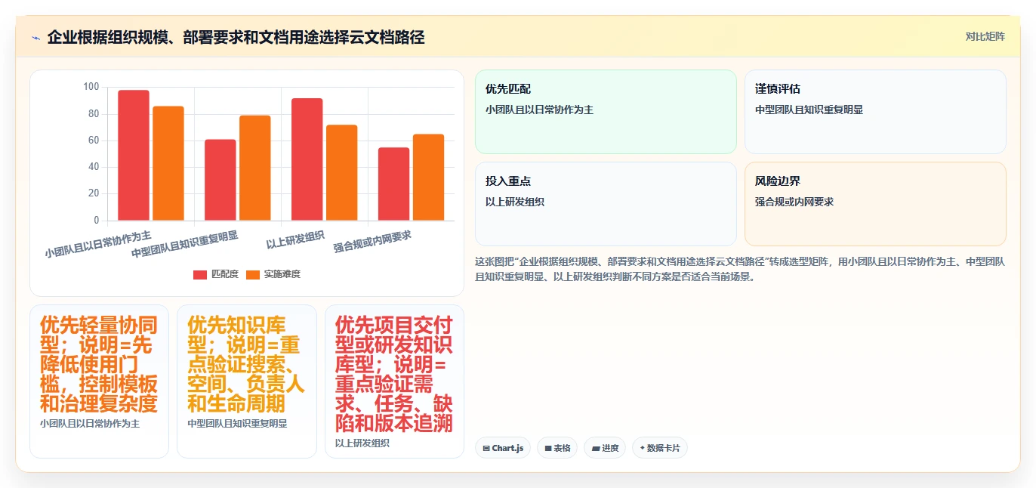Click x-axis label 小团队且以日常协作为主

97,245
